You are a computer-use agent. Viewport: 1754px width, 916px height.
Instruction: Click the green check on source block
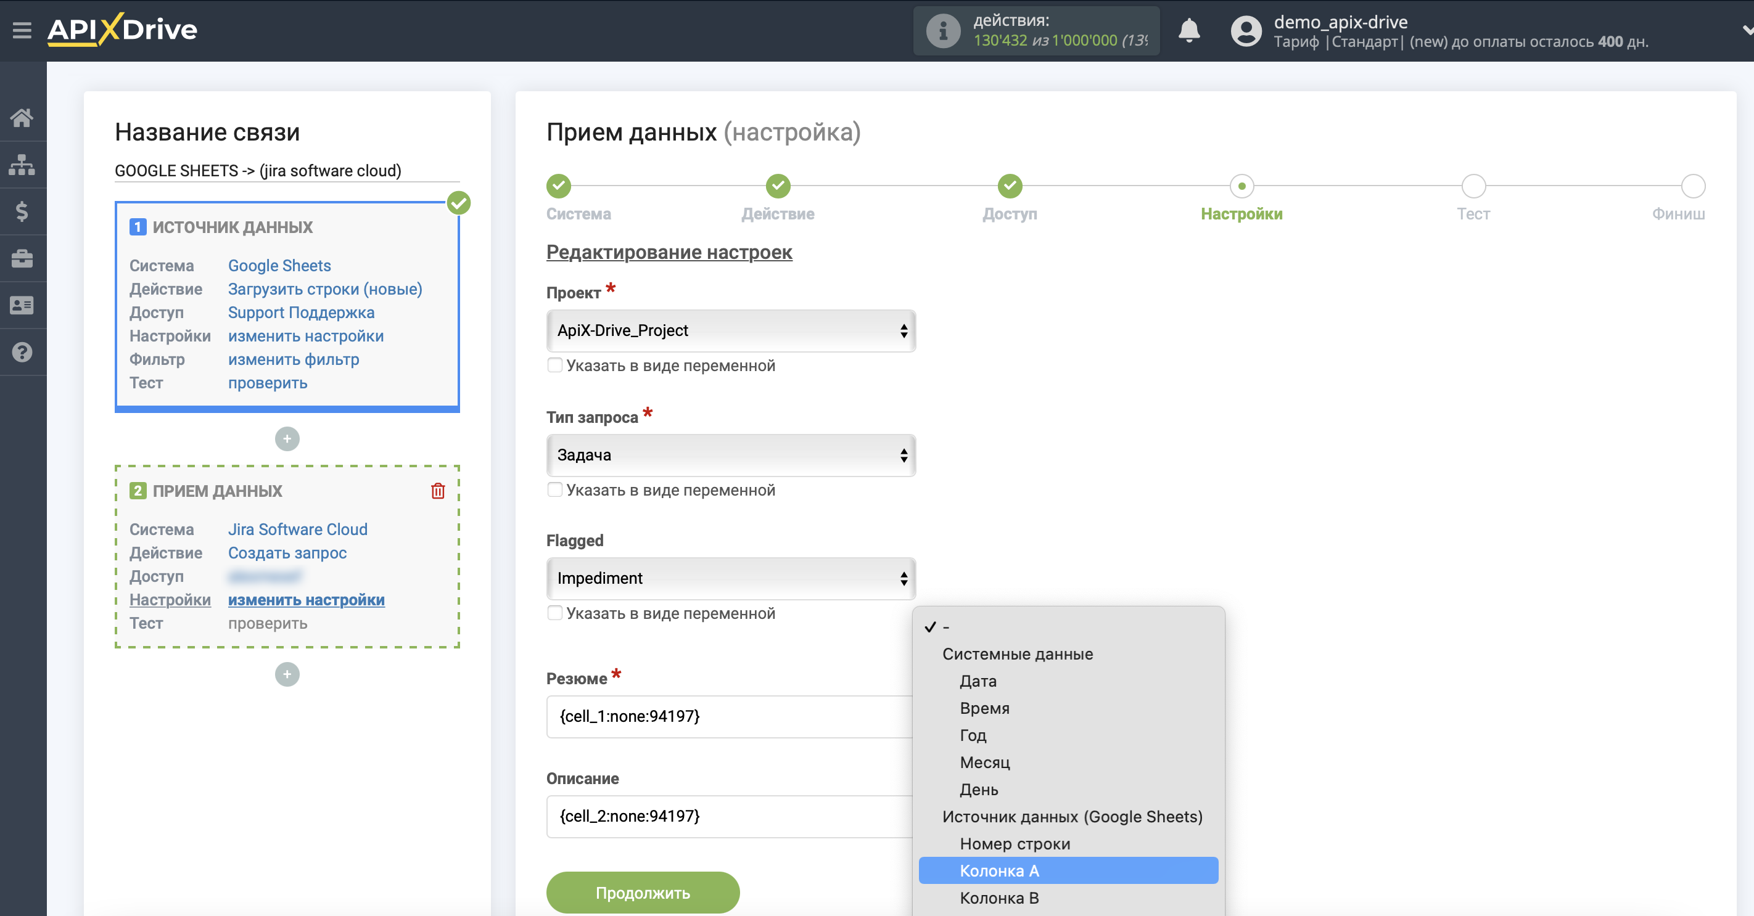point(459,203)
